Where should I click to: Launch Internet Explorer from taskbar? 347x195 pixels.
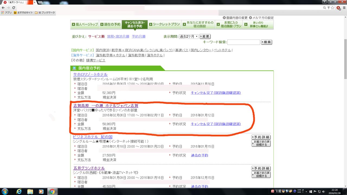tap(19, 191)
